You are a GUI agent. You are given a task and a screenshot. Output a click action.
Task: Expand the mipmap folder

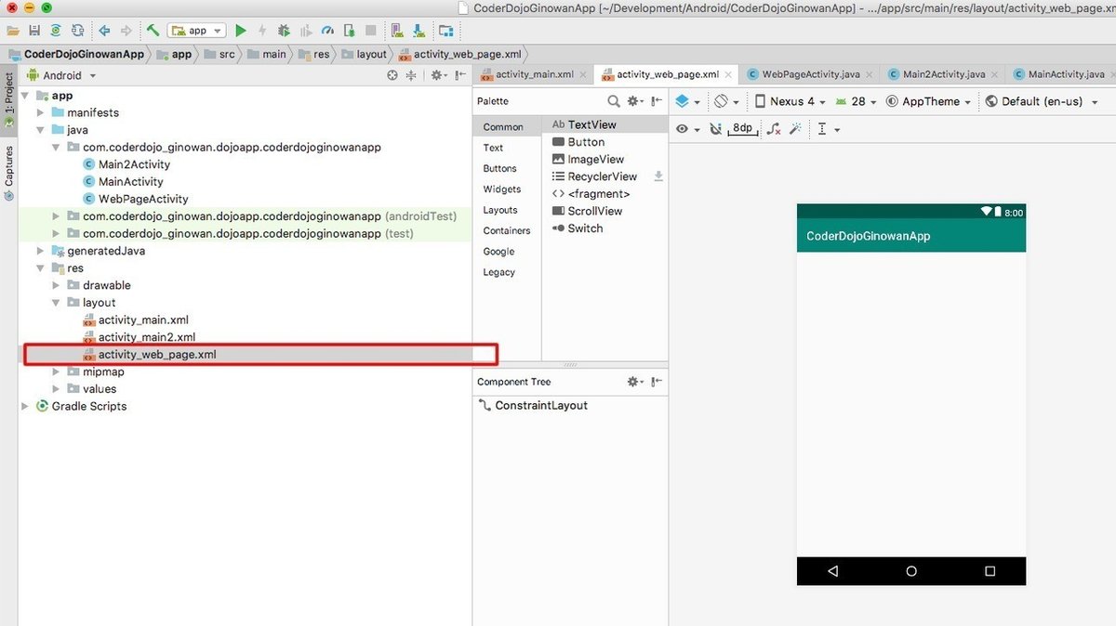tap(56, 372)
